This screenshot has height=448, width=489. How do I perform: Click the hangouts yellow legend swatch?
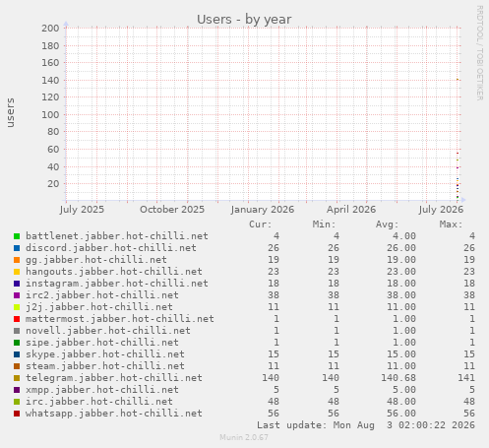(x=17, y=272)
